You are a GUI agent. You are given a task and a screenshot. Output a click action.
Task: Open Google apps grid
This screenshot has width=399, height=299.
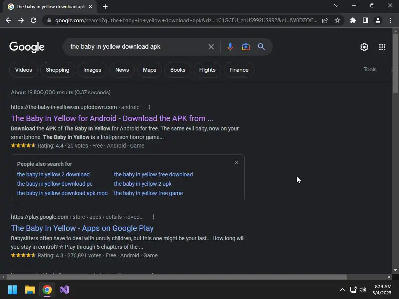(382, 47)
